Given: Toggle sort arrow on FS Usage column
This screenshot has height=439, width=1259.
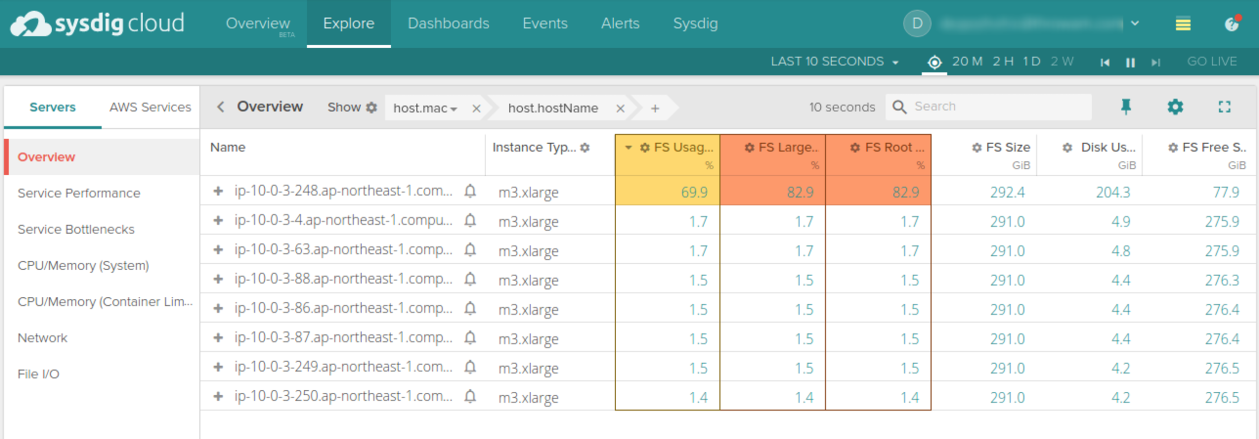Looking at the screenshot, I should pos(628,148).
